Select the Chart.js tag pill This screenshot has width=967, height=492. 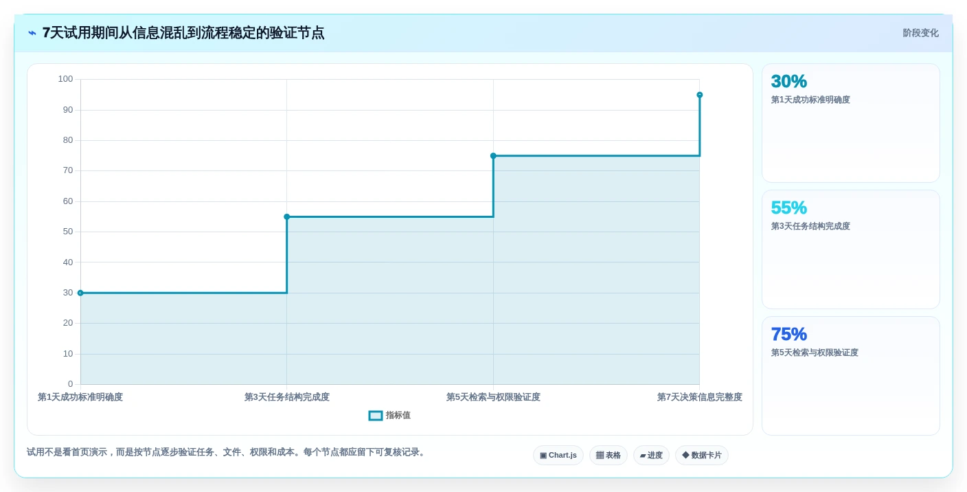pyautogui.click(x=558, y=456)
